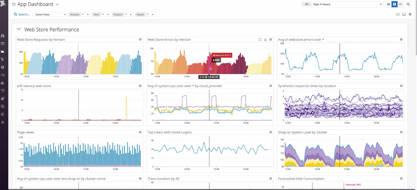The width and height of the screenshot is (417, 190).
Task: Click the binoculars icon in sidebar
Action: (x=3, y=36)
